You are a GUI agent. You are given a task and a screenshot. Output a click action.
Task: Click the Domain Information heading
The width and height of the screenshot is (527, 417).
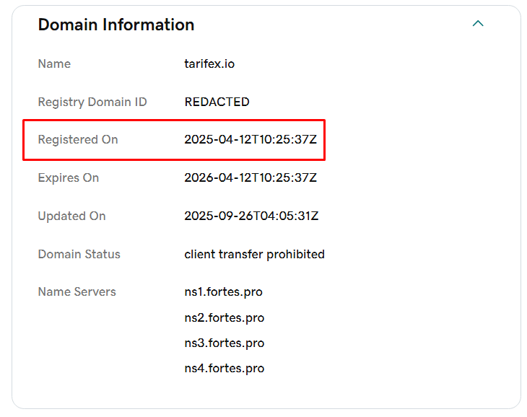coord(116,25)
